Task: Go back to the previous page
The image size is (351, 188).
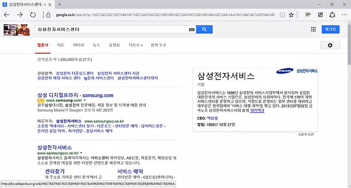Action: click(x=7, y=15)
